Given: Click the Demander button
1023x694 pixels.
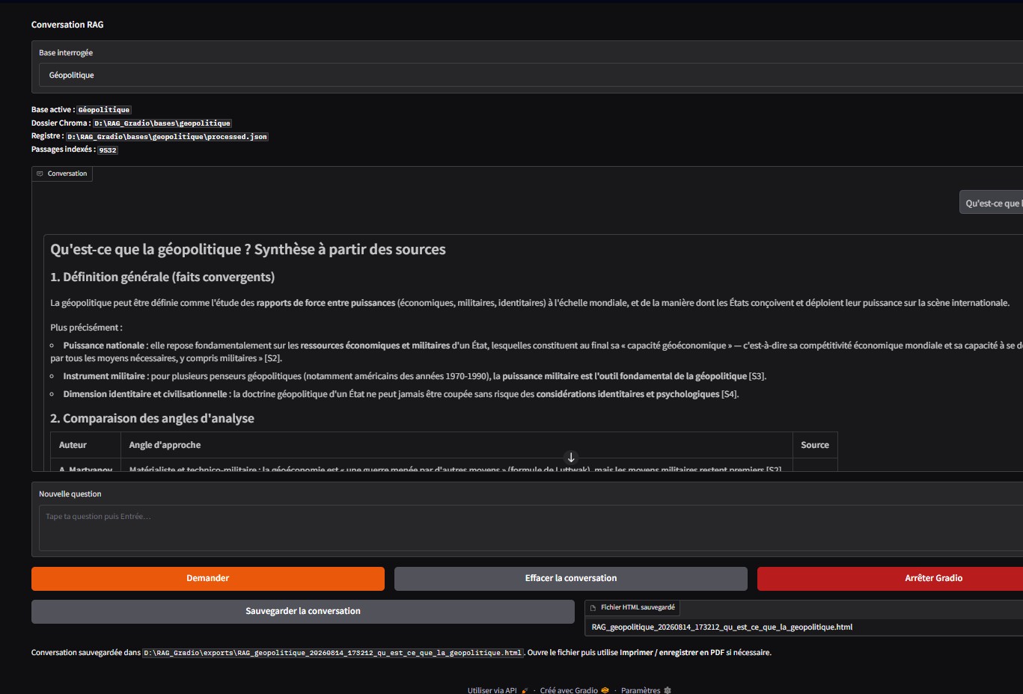Looking at the screenshot, I should (x=208, y=578).
